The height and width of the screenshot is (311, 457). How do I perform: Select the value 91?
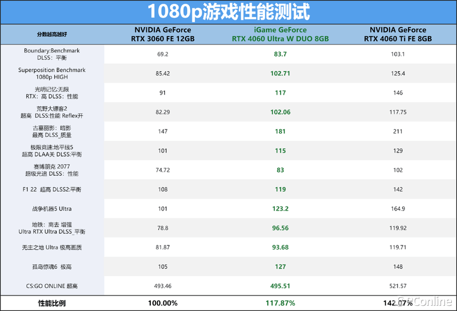[163, 93]
